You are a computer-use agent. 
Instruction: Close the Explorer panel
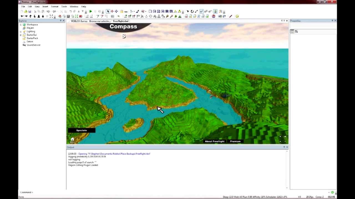[64, 21]
